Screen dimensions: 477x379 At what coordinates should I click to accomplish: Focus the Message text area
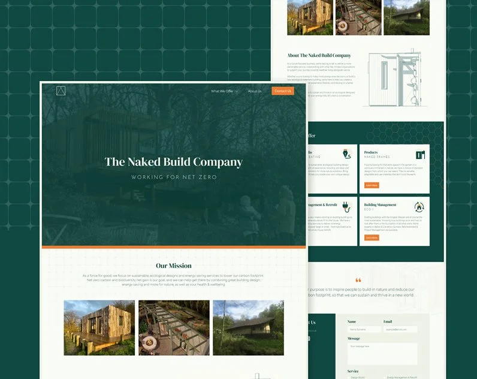(382, 354)
